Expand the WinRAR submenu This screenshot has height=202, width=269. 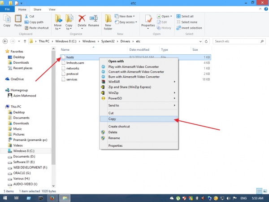(139, 82)
